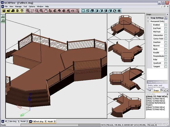Close the Notification panel
The height and width of the screenshot is (127, 170).
(x=167, y=94)
